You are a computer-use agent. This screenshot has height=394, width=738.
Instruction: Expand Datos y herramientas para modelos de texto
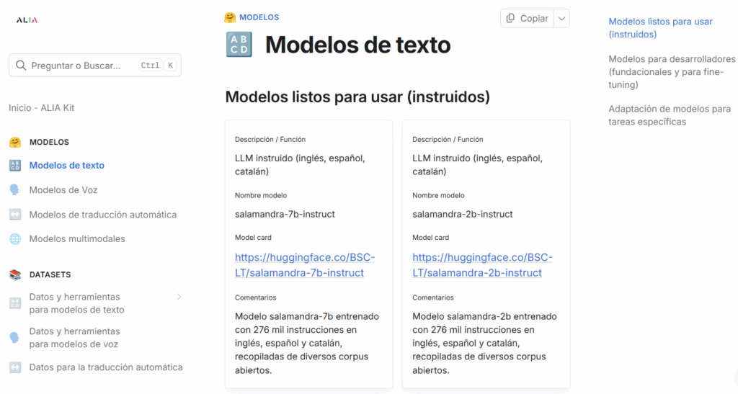179,297
